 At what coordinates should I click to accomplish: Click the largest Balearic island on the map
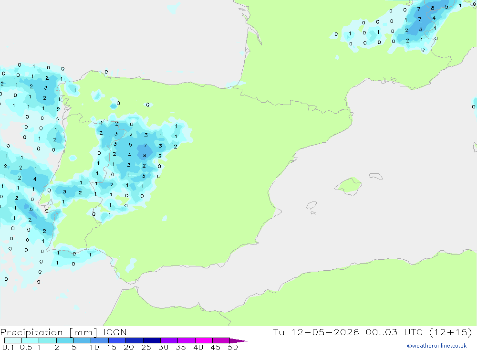coord(348,185)
